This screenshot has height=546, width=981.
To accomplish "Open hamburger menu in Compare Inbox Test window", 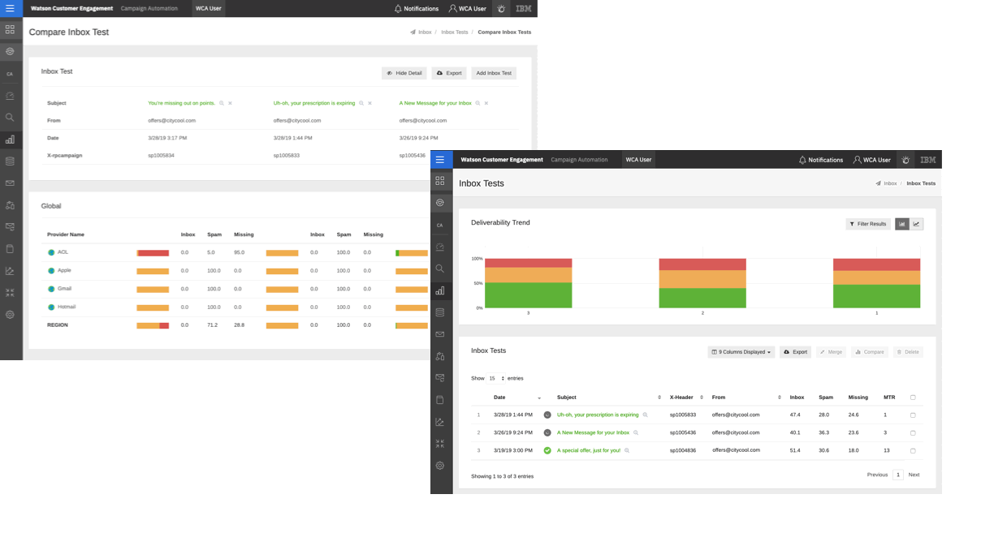I will click(x=10, y=8).
